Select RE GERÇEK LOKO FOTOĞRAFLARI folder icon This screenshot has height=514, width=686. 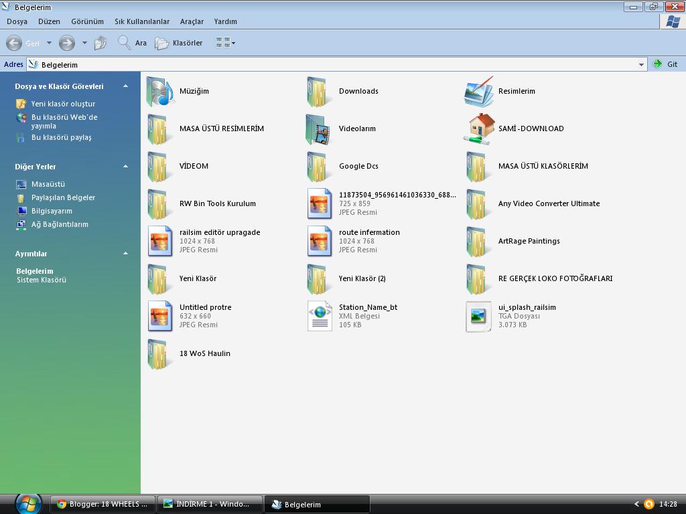tap(478, 280)
